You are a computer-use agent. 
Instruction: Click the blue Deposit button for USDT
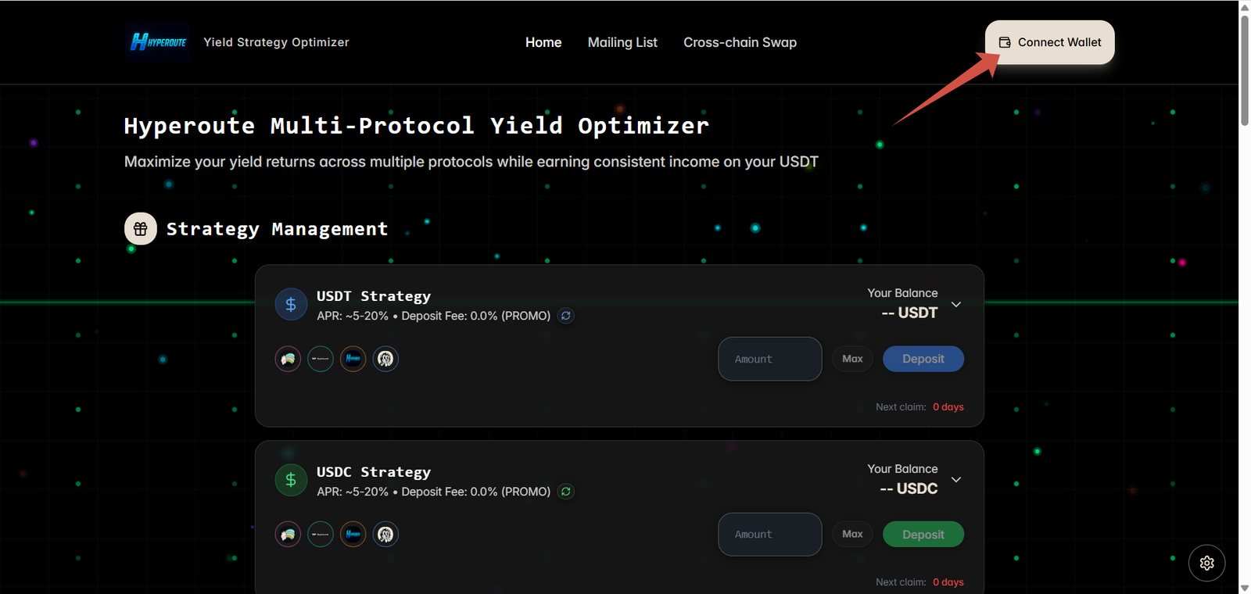[x=923, y=359]
